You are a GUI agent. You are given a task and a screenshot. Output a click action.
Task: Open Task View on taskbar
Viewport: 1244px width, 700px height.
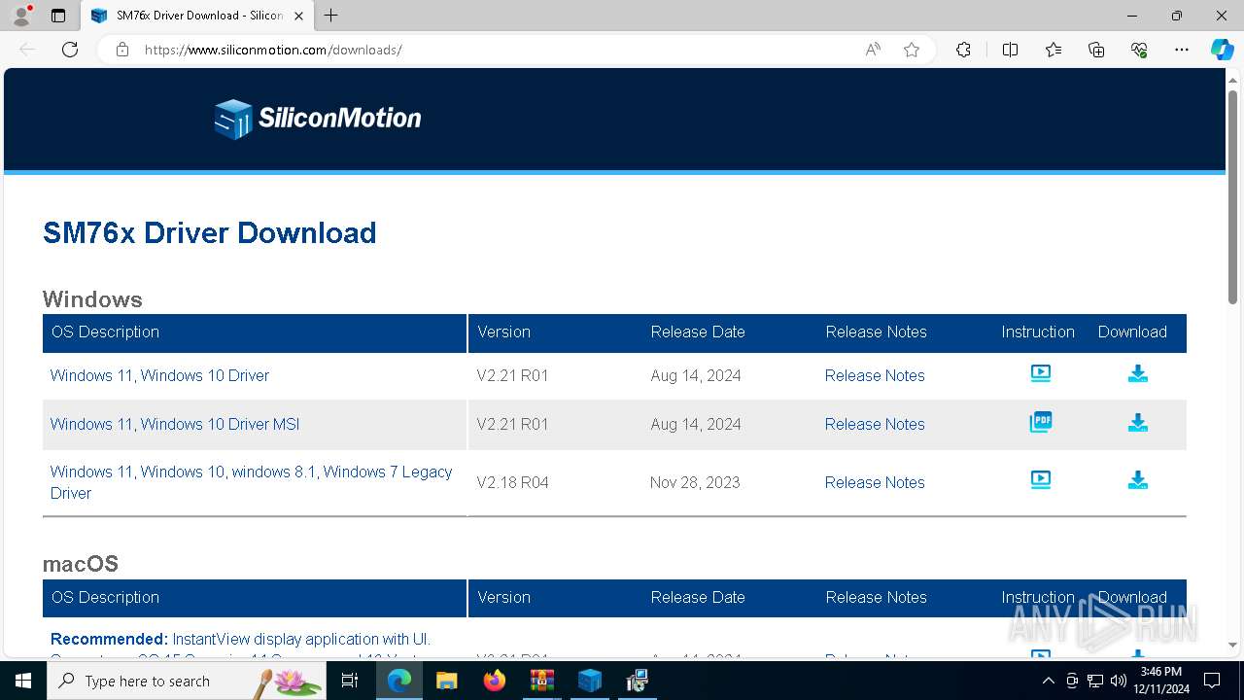[350, 681]
